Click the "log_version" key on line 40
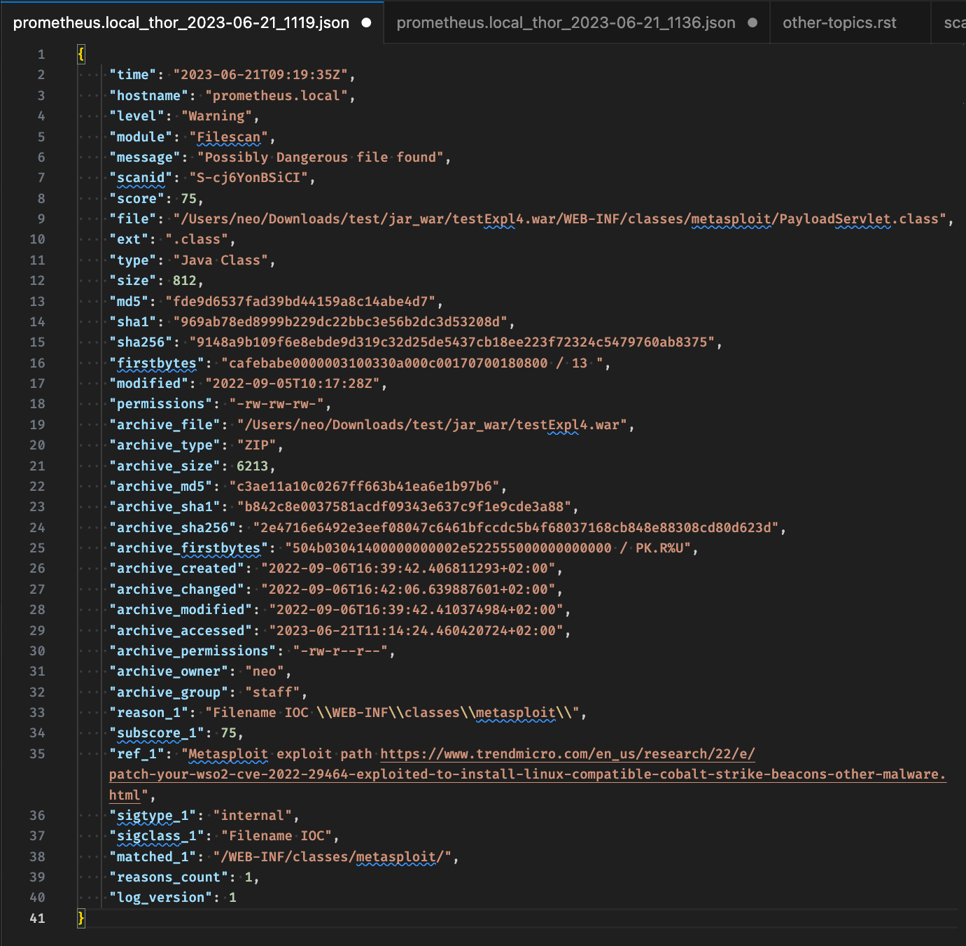Screen dimensions: 966x946 coord(160,898)
